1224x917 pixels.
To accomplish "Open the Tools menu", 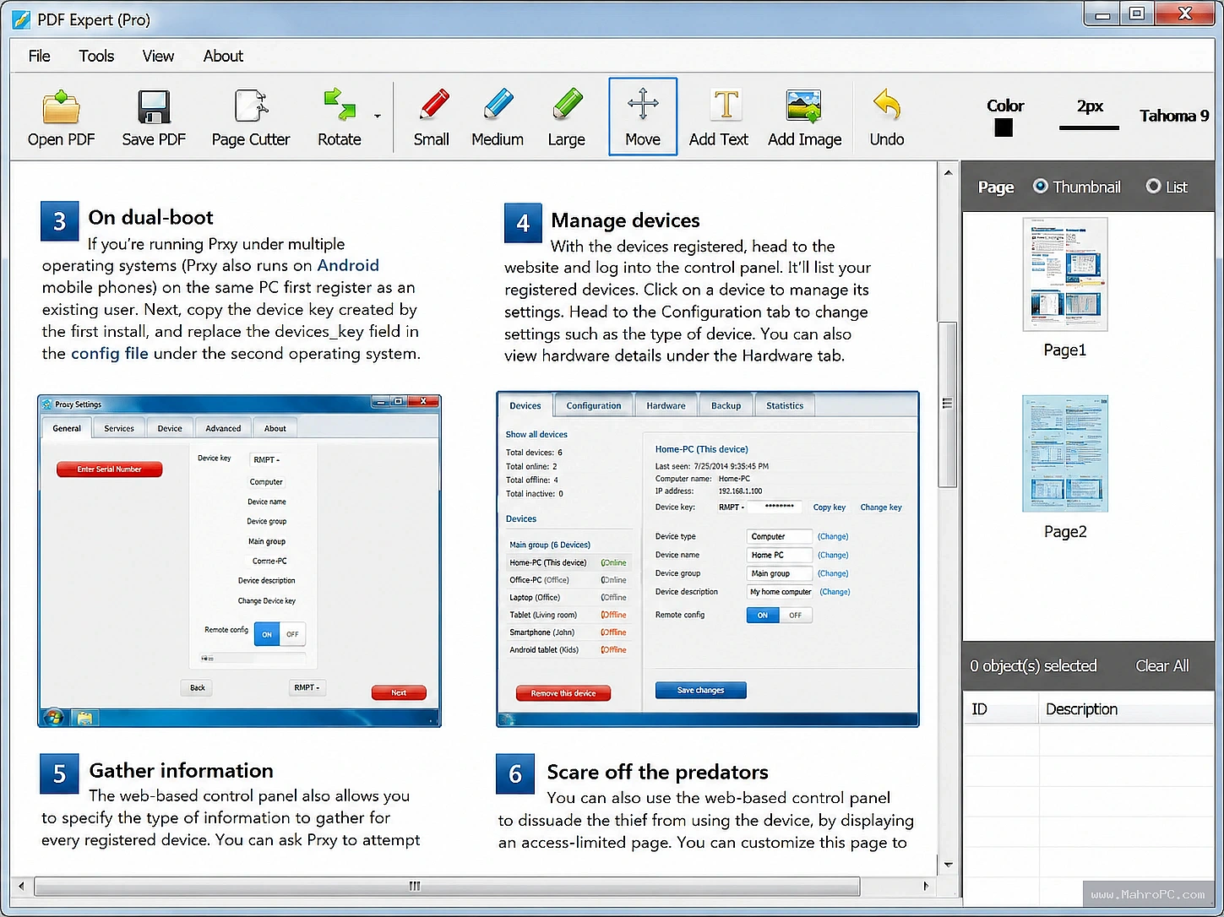I will [x=96, y=56].
